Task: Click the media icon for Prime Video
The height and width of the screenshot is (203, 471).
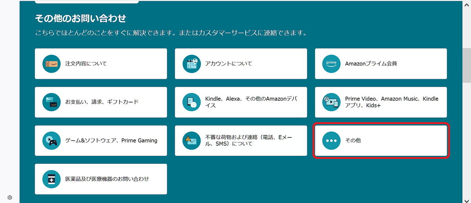Action: tap(331, 102)
